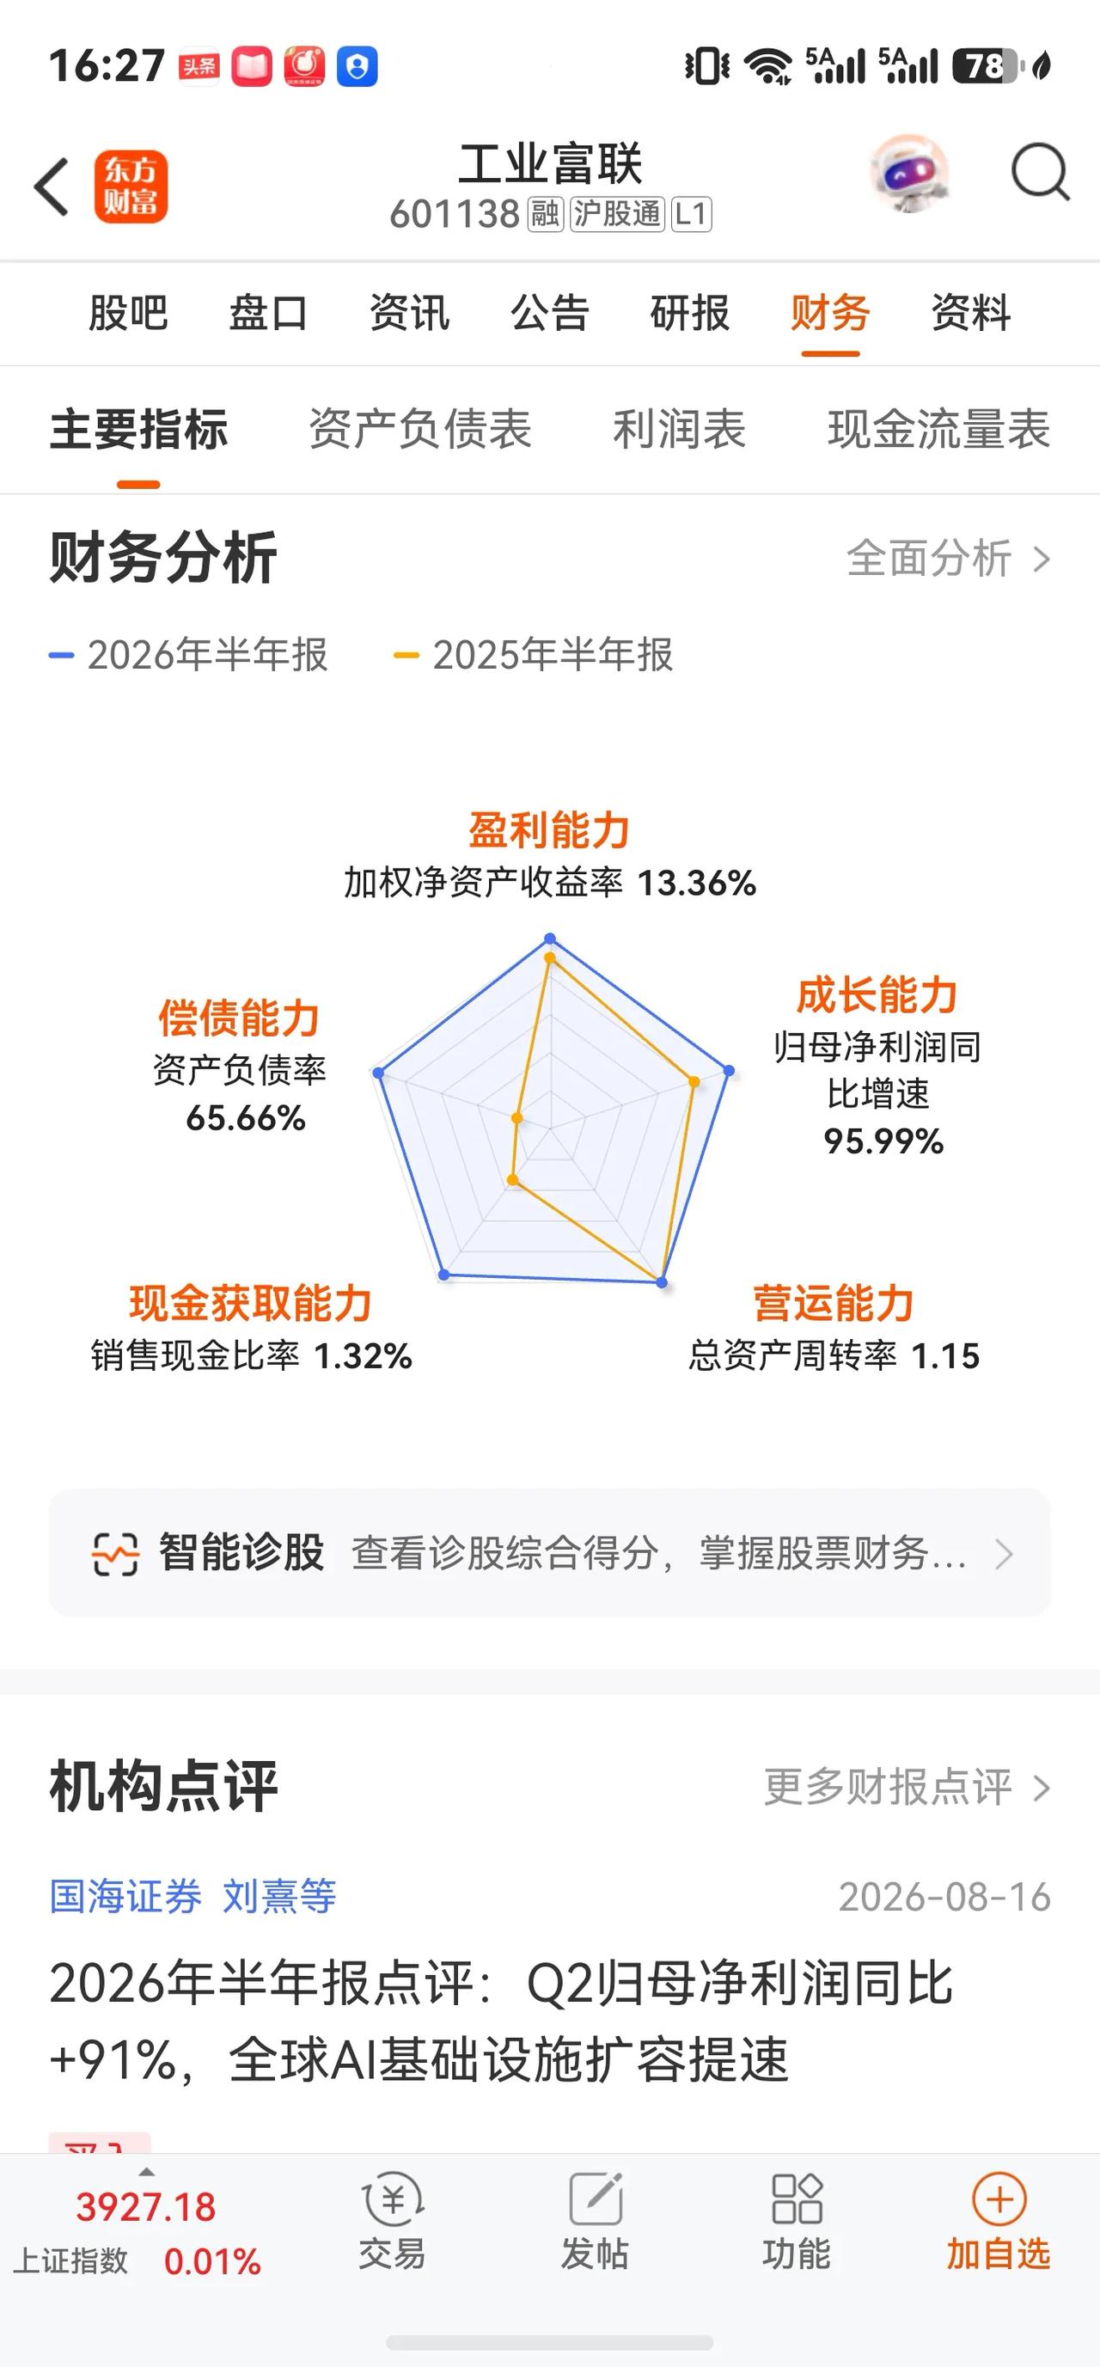This screenshot has width=1100, height=2367.
Task: Tap the 发帖 post icon
Action: tap(596, 2199)
